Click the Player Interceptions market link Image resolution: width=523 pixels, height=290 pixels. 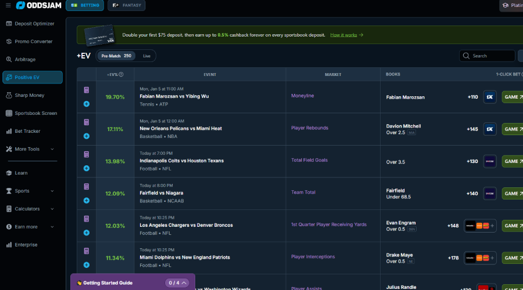[313, 257]
